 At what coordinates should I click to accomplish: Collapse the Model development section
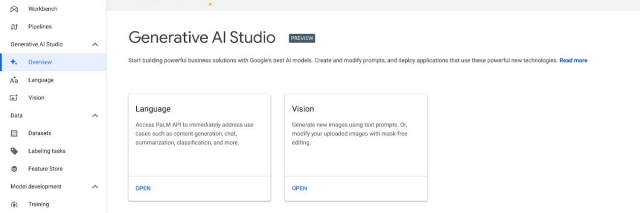click(x=95, y=186)
